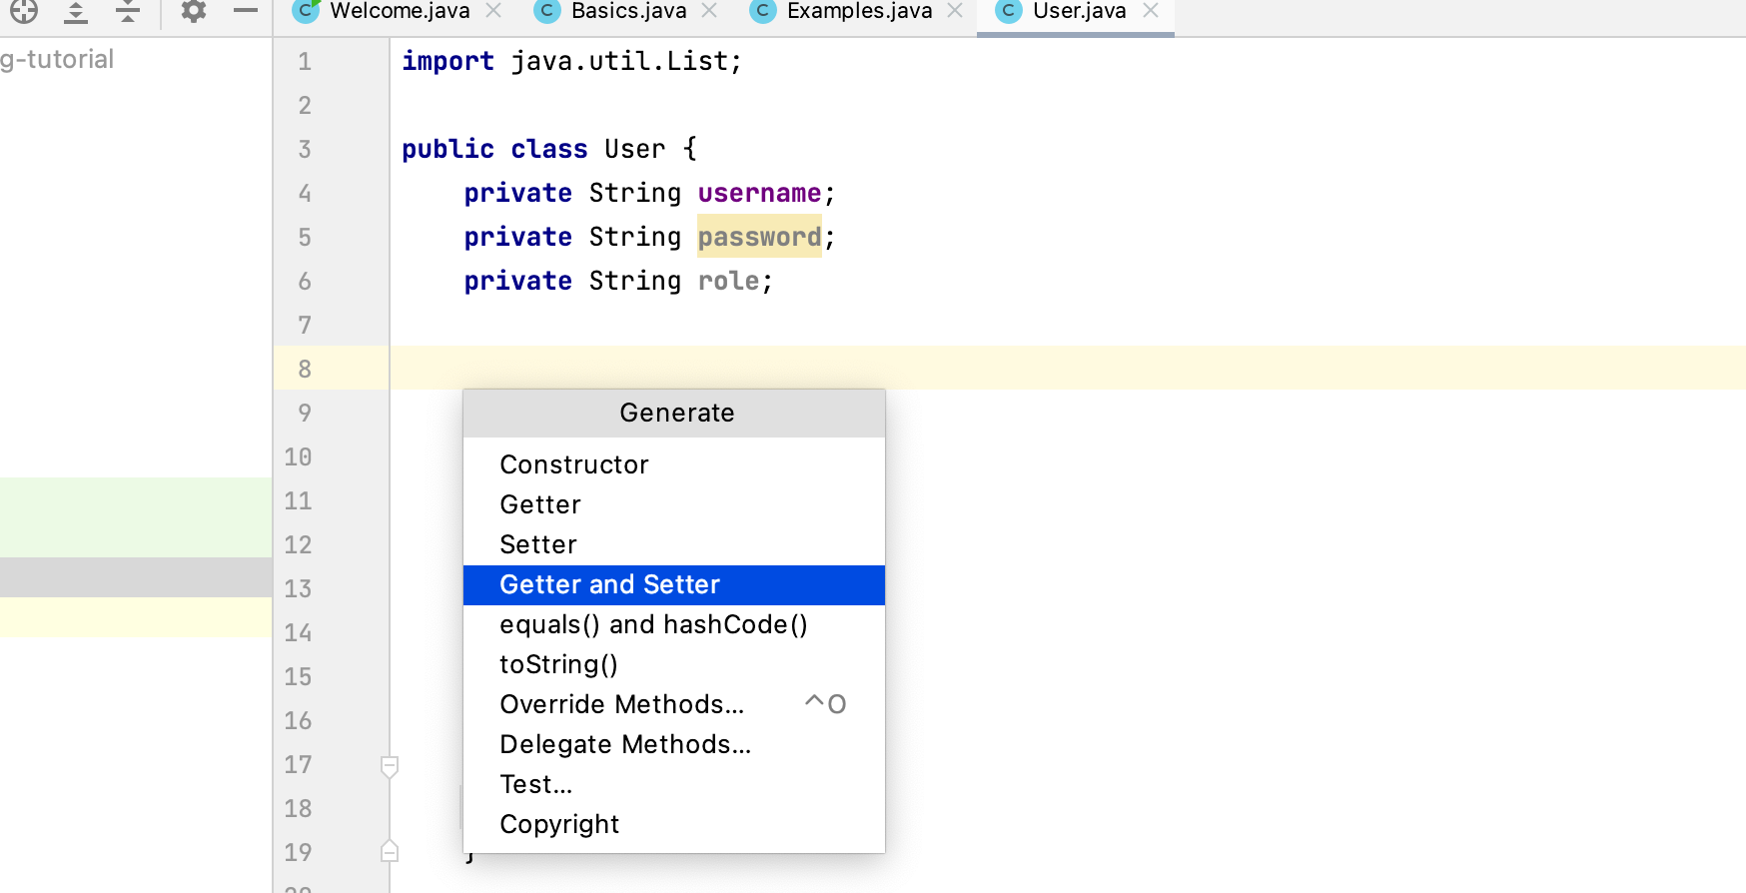1746x893 pixels.
Task: Click the fold end marker at line 19
Action: click(390, 851)
